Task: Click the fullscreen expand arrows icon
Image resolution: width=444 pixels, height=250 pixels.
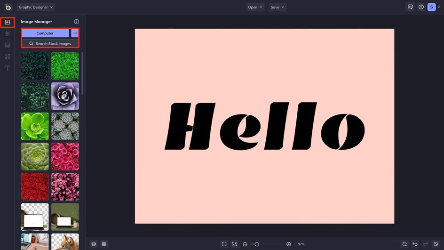Action: (234, 244)
